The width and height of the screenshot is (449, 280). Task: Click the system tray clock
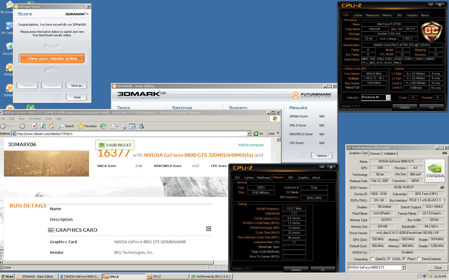pos(440,277)
